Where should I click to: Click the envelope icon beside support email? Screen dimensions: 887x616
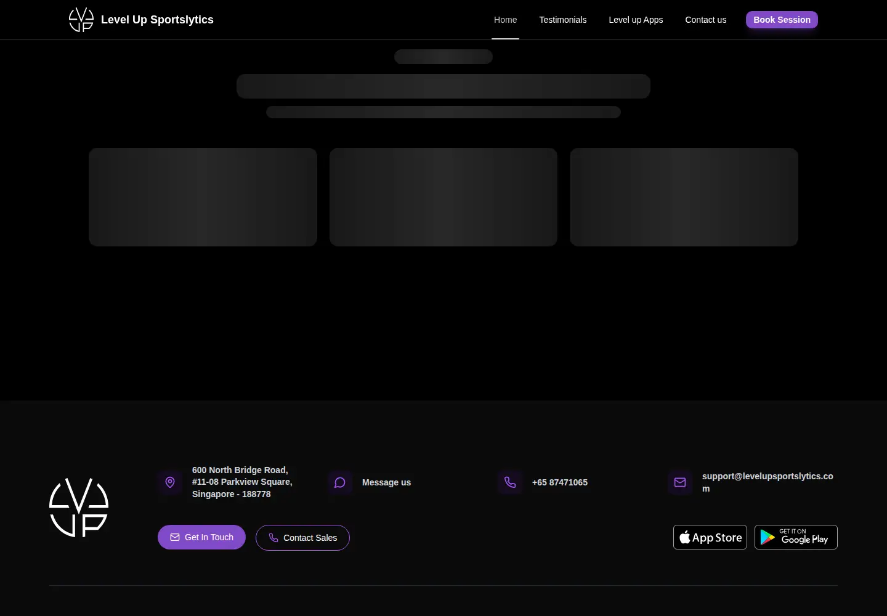[680, 482]
